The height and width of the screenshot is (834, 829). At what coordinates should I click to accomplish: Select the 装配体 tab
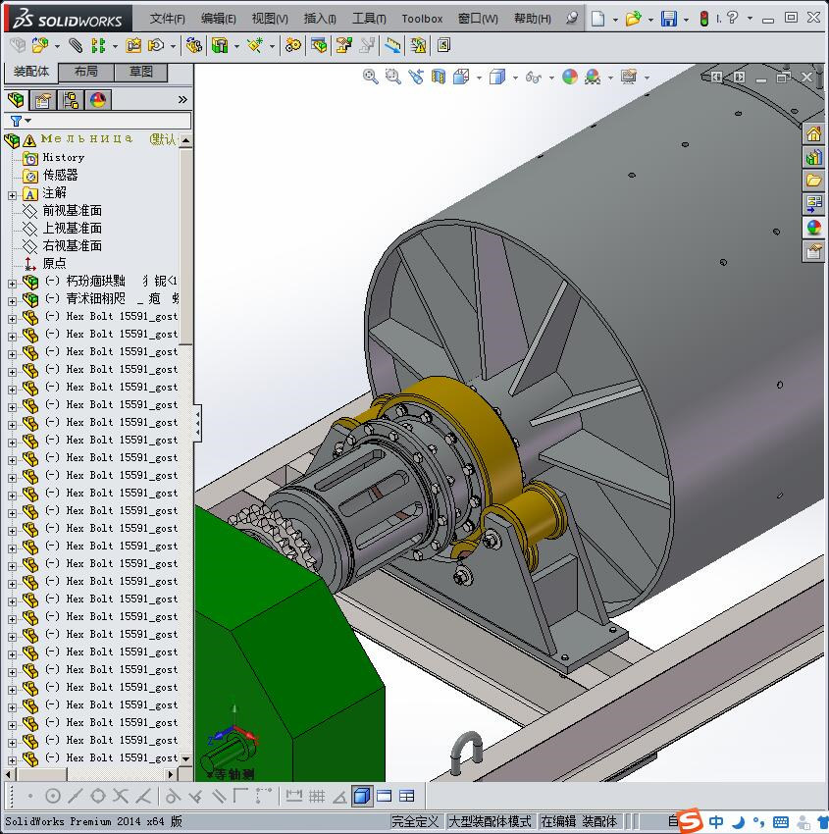click(30, 72)
